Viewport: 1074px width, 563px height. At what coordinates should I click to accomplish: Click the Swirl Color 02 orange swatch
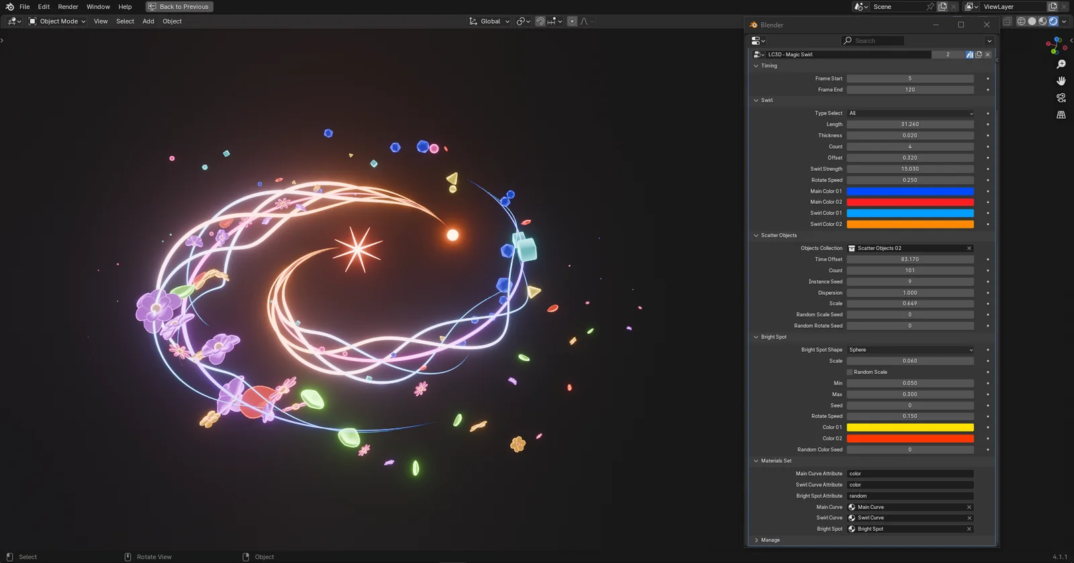[x=910, y=225]
